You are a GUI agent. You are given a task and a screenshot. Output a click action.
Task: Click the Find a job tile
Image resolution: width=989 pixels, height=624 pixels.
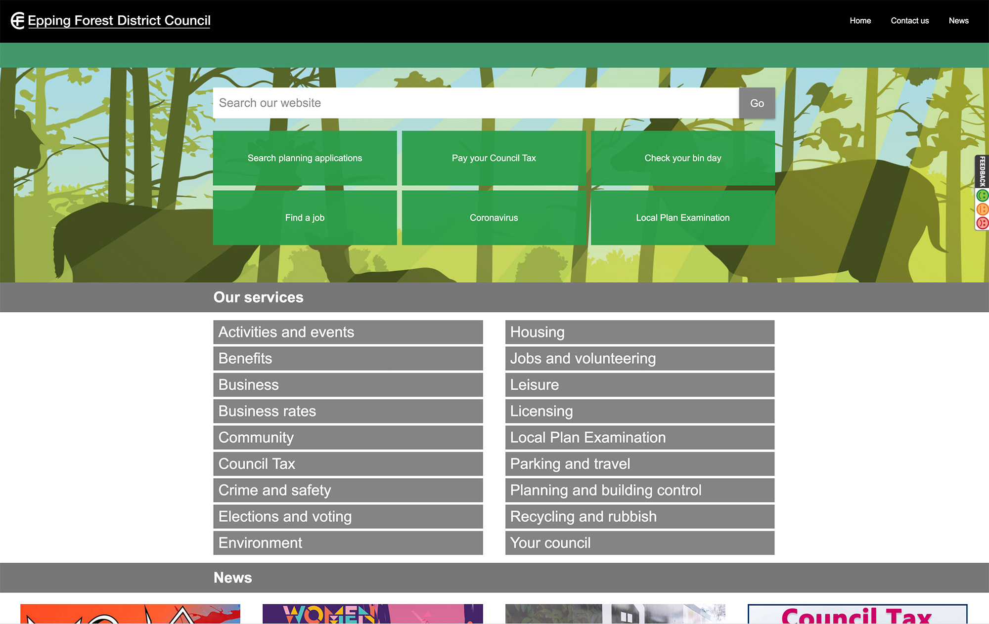pyautogui.click(x=305, y=218)
